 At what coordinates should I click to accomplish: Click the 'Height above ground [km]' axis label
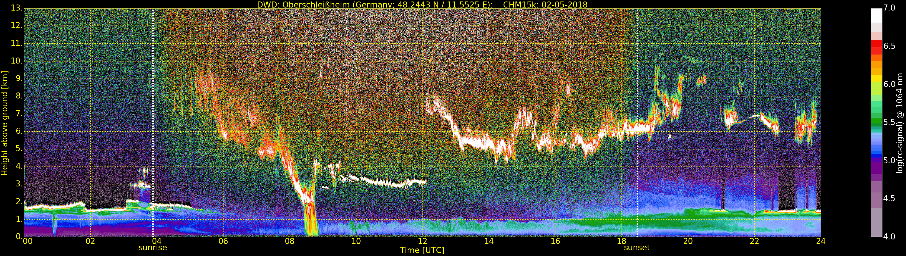click(5, 123)
